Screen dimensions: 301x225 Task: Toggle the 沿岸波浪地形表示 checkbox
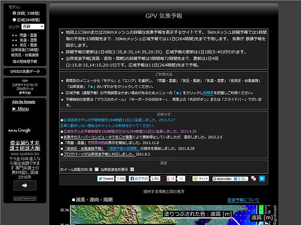click(x=132, y=169)
